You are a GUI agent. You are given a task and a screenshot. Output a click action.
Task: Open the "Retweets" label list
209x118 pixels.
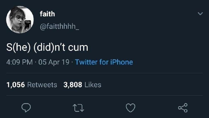(42, 85)
